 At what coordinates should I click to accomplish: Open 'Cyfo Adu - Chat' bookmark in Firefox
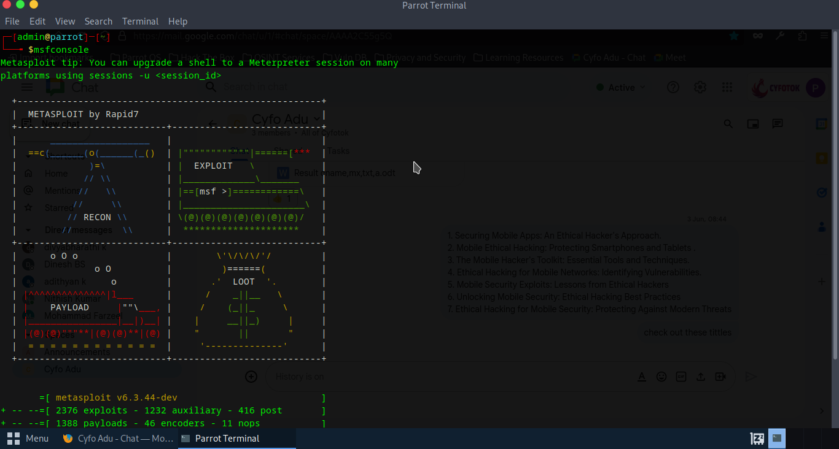tap(609, 58)
